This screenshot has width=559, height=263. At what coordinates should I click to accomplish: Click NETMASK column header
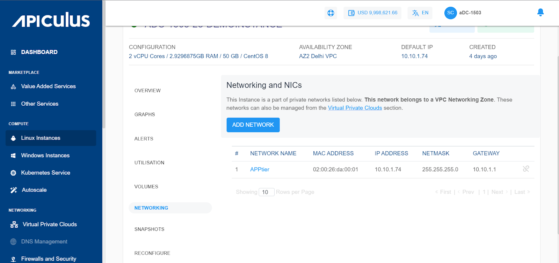[436, 153]
